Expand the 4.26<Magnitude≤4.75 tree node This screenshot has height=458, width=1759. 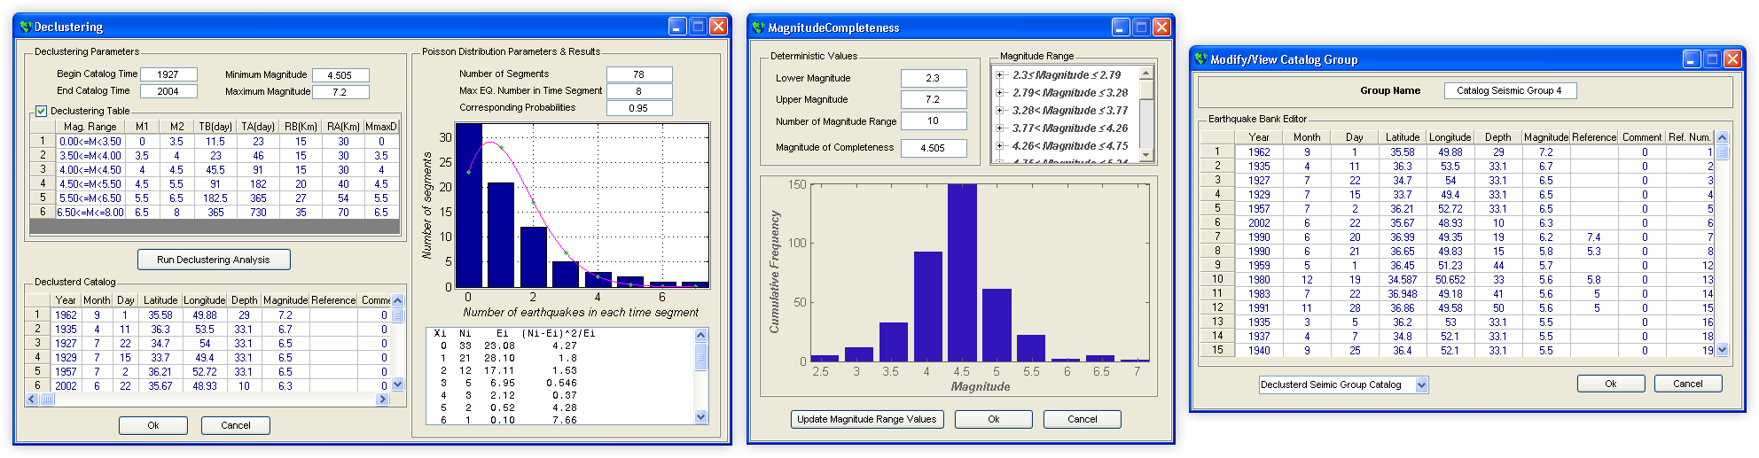tap(1000, 146)
